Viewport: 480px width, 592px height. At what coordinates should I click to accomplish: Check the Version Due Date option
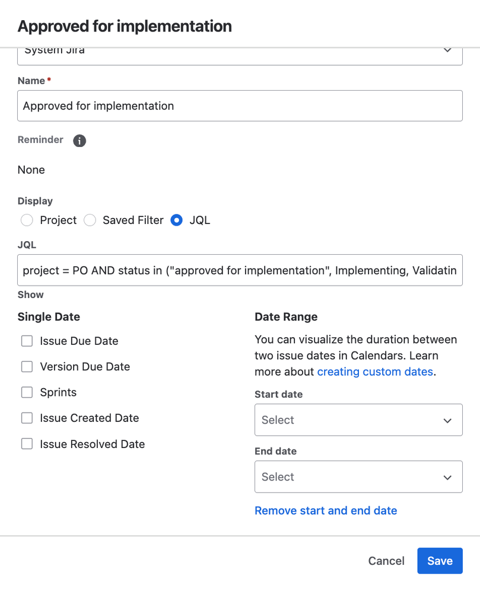tap(27, 367)
